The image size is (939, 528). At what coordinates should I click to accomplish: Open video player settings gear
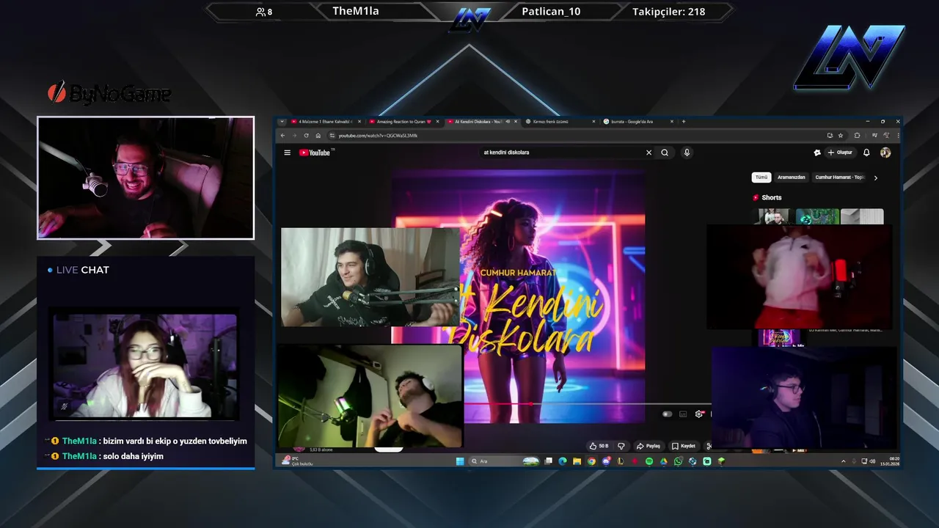(x=699, y=414)
